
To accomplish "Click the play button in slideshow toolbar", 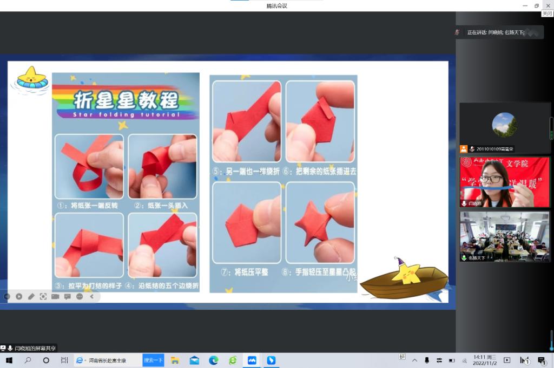I will point(19,296).
